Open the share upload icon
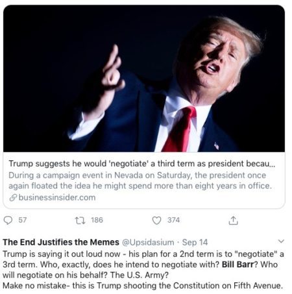This screenshot has height=294, width=292. click(233, 220)
